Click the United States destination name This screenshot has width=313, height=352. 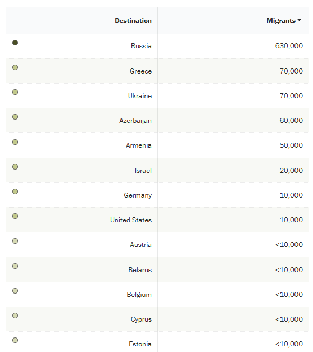click(131, 220)
